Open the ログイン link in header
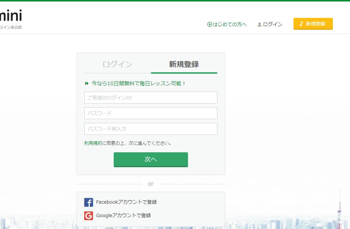 [x=270, y=24]
